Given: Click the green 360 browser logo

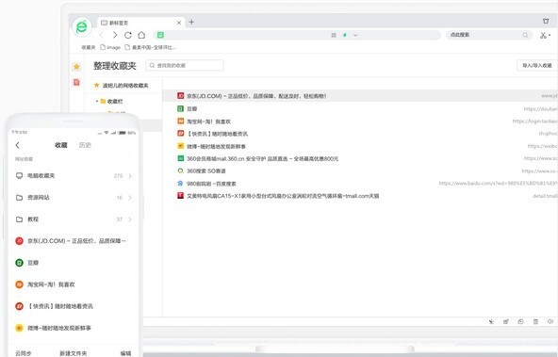Looking at the screenshot, I should [82, 27].
